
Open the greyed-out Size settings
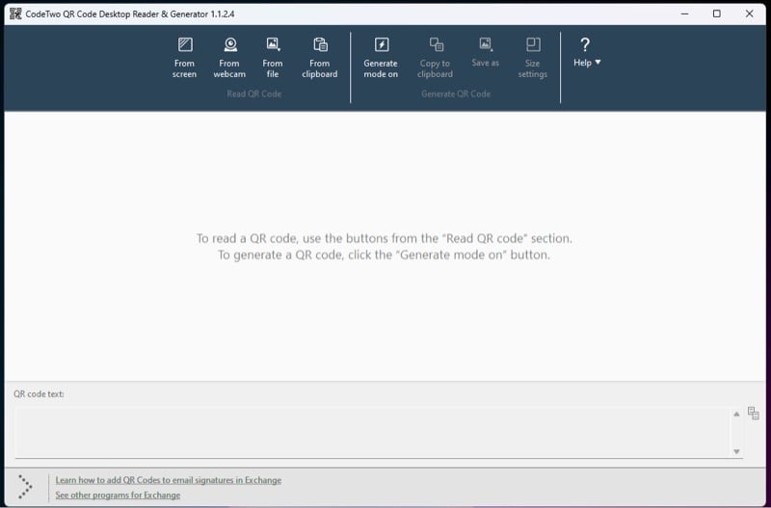[x=533, y=58]
